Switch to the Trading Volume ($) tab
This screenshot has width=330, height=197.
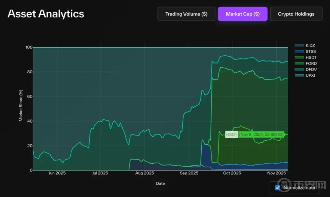186,14
